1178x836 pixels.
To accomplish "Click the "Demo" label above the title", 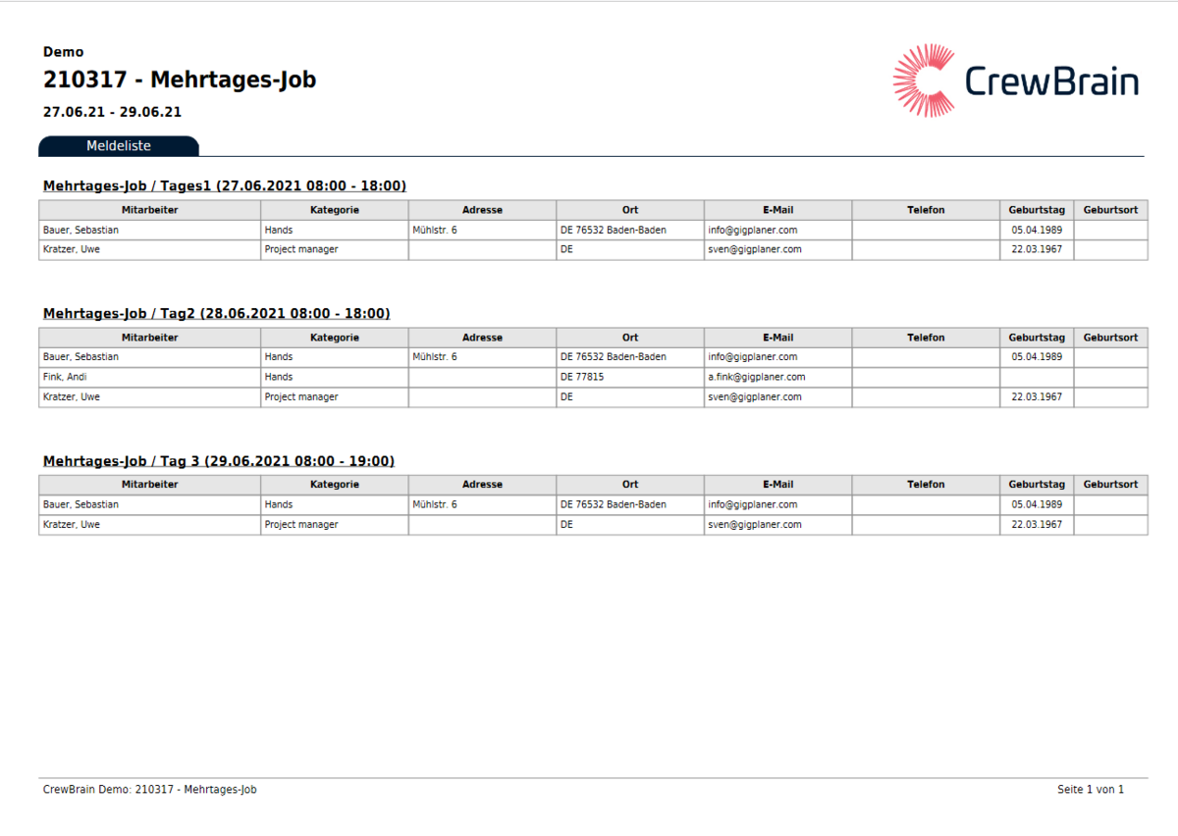I will pos(64,52).
